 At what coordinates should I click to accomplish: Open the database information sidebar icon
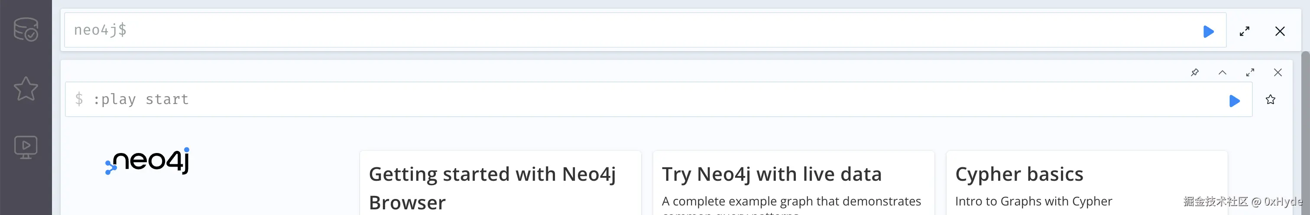(x=26, y=29)
